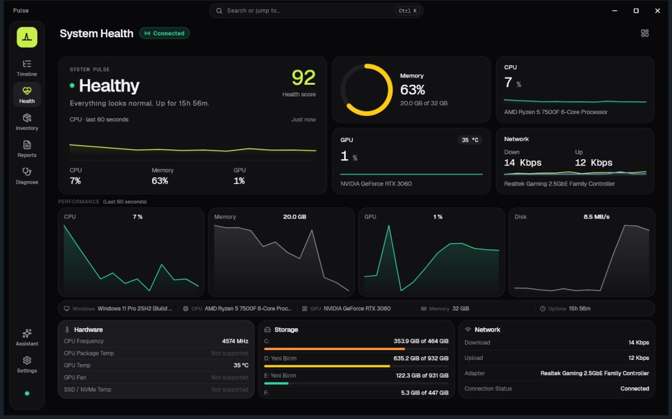Click the wifi icon beside Network panel
This screenshot has height=419, width=672.
pos(468,329)
